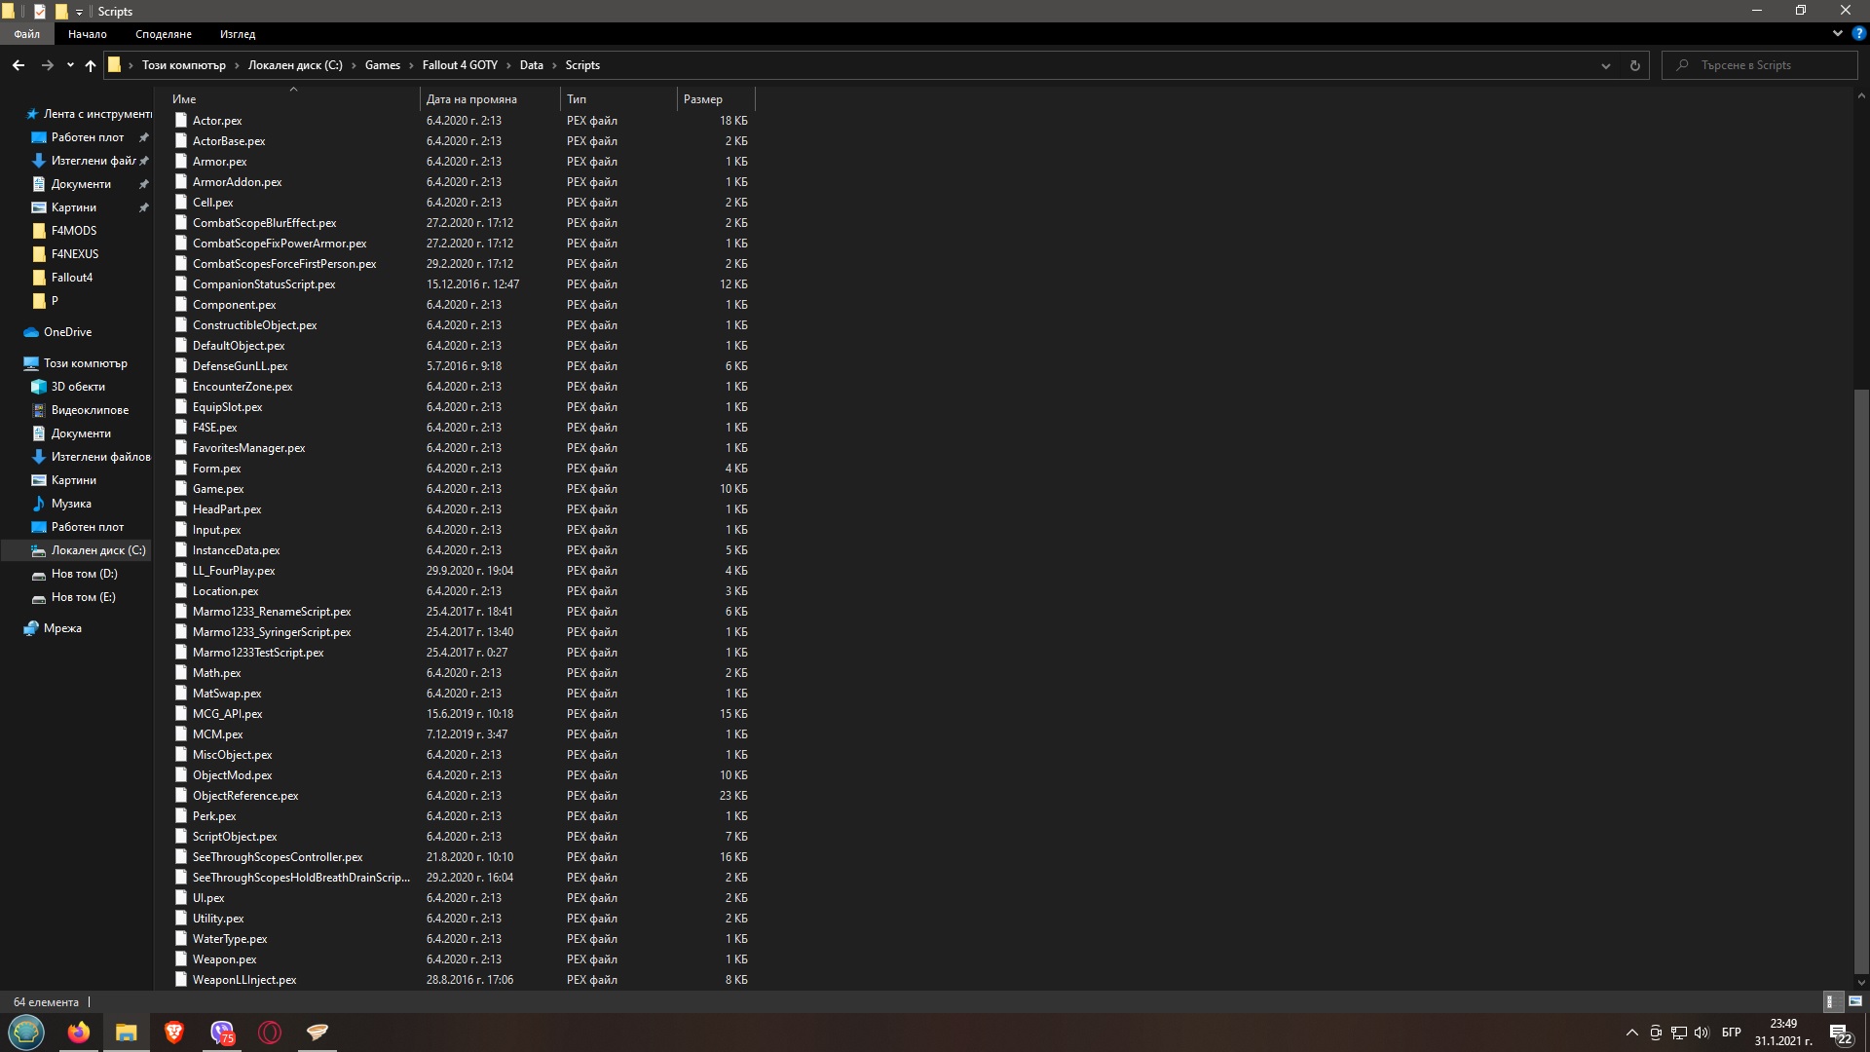Select file Marmo1233_RenameScript.pex

coord(272,612)
